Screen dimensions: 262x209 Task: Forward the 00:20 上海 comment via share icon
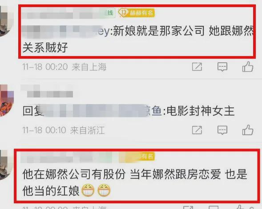(x=197, y=67)
